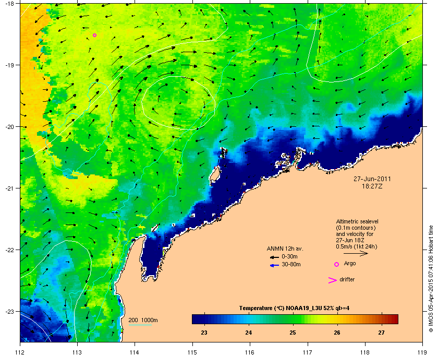Click the temperature color bar at 27
The image size is (438, 355).
(381, 319)
